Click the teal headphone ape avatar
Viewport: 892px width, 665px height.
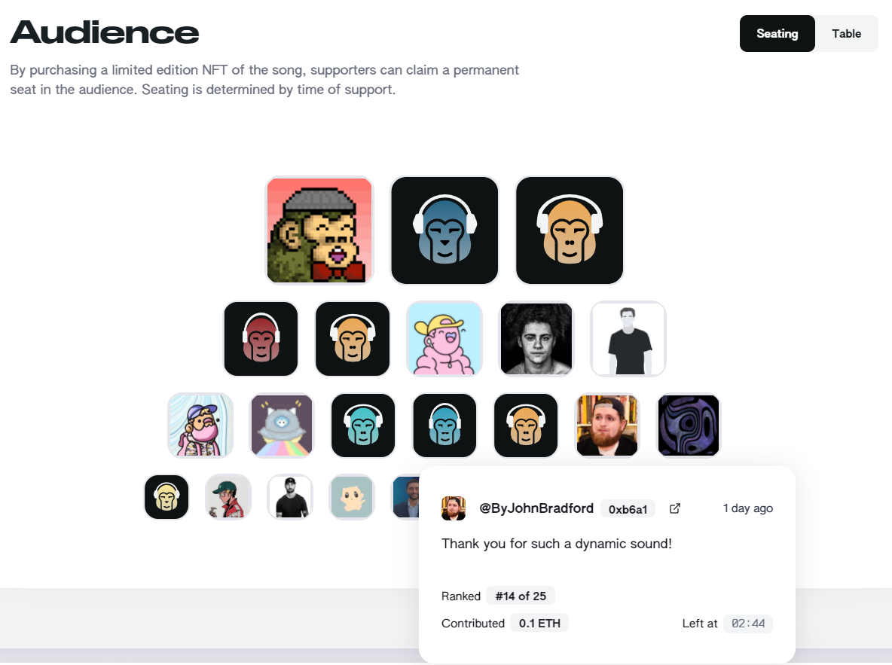pyautogui.click(x=363, y=426)
